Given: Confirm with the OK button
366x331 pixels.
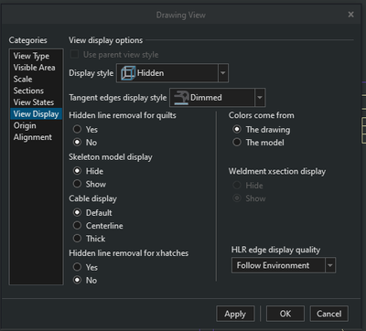Looking at the screenshot, I should pyautogui.click(x=285, y=314).
